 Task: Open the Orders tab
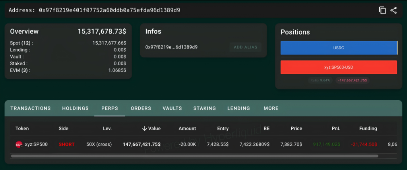click(x=141, y=108)
